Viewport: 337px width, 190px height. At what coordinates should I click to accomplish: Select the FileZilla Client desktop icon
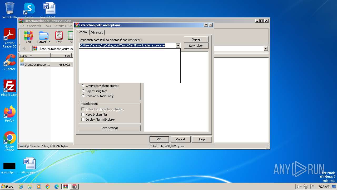tap(9, 88)
